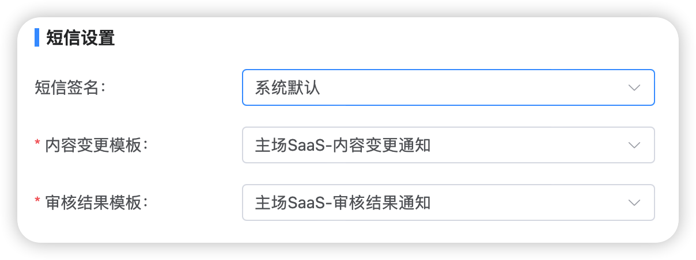Image resolution: width=696 pixels, height=260 pixels.
Task: Click the 短信设置 section heading
Action: pyautogui.click(x=81, y=38)
